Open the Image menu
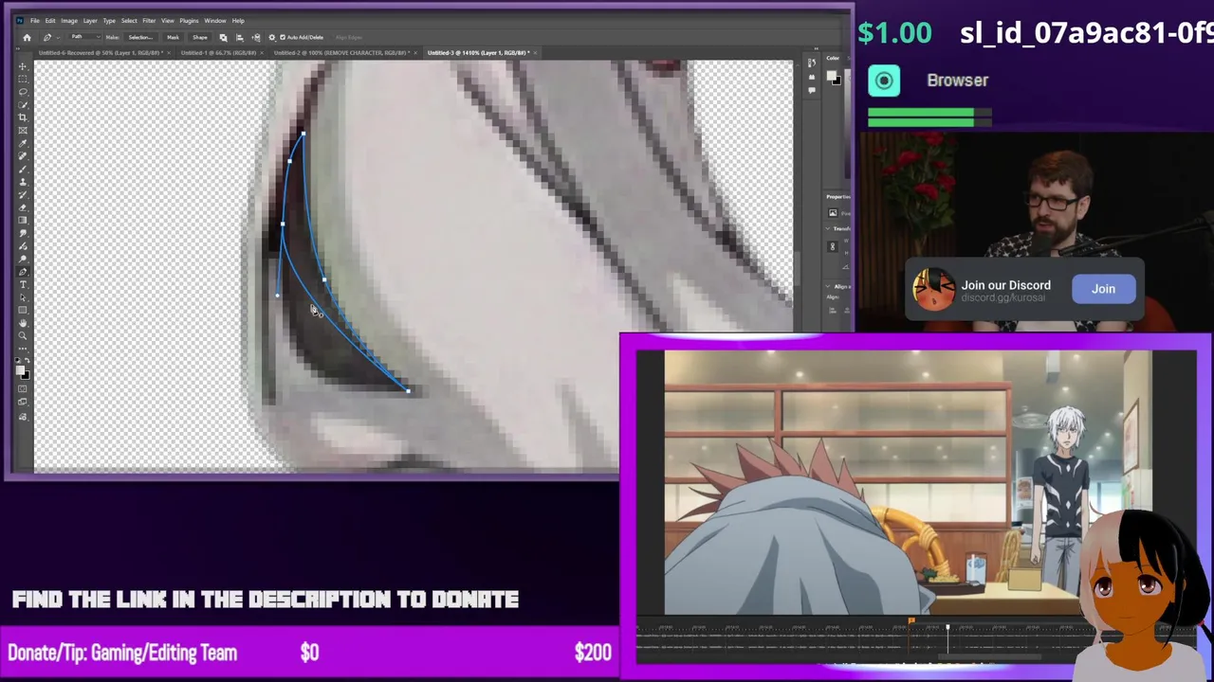The height and width of the screenshot is (682, 1214). tap(69, 21)
